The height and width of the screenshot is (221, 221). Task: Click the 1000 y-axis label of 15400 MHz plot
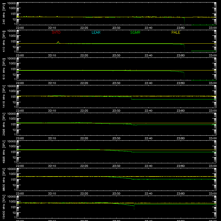[12, 202]
